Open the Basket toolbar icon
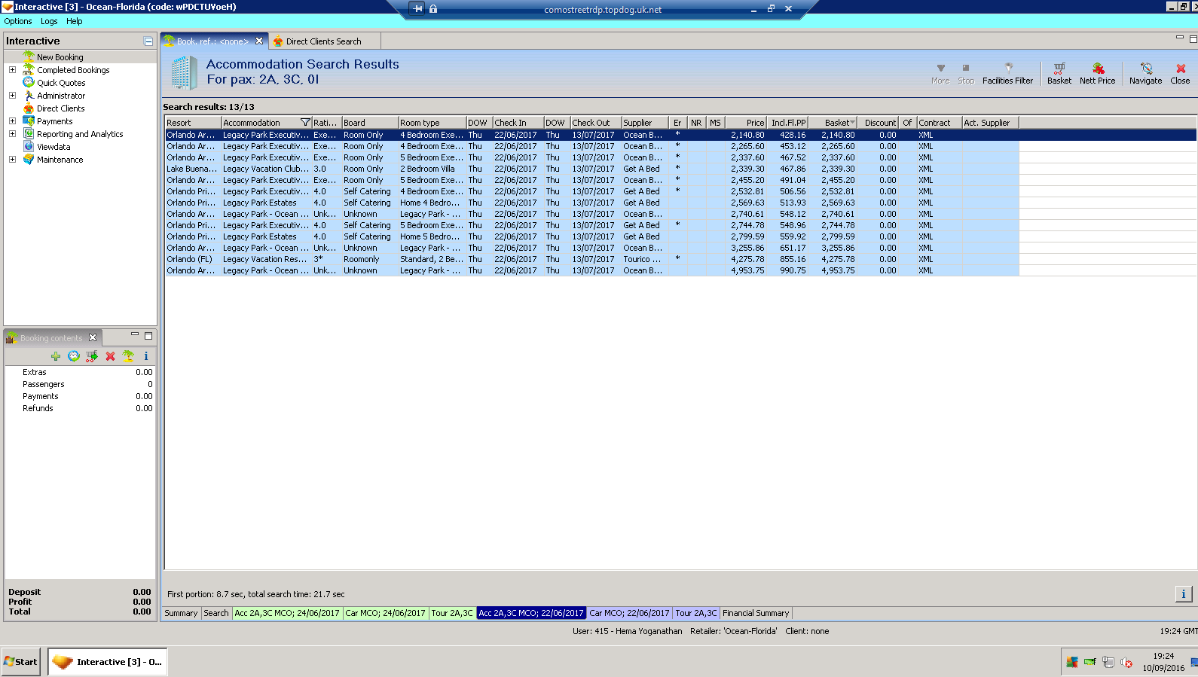The height and width of the screenshot is (677, 1198). [x=1059, y=69]
